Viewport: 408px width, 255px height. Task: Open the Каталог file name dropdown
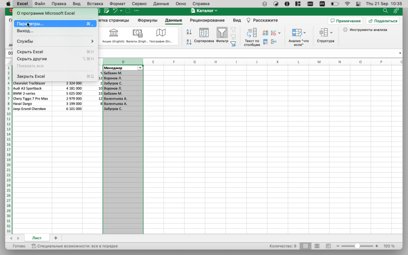click(204, 11)
